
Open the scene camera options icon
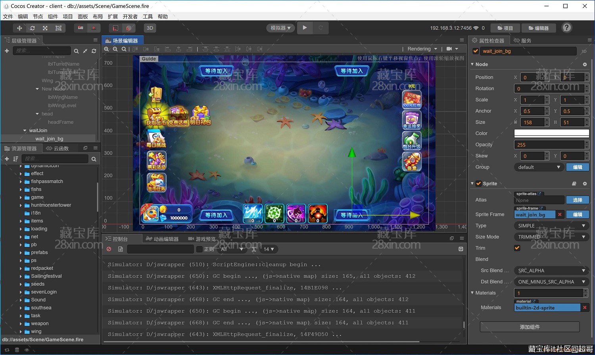[x=452, y=49]
